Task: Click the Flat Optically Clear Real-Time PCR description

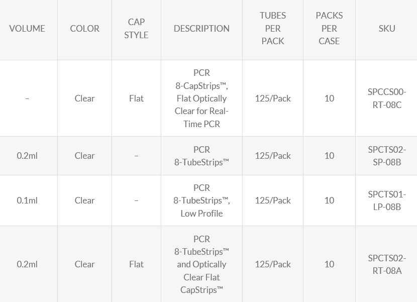Action: pos(201,98)
